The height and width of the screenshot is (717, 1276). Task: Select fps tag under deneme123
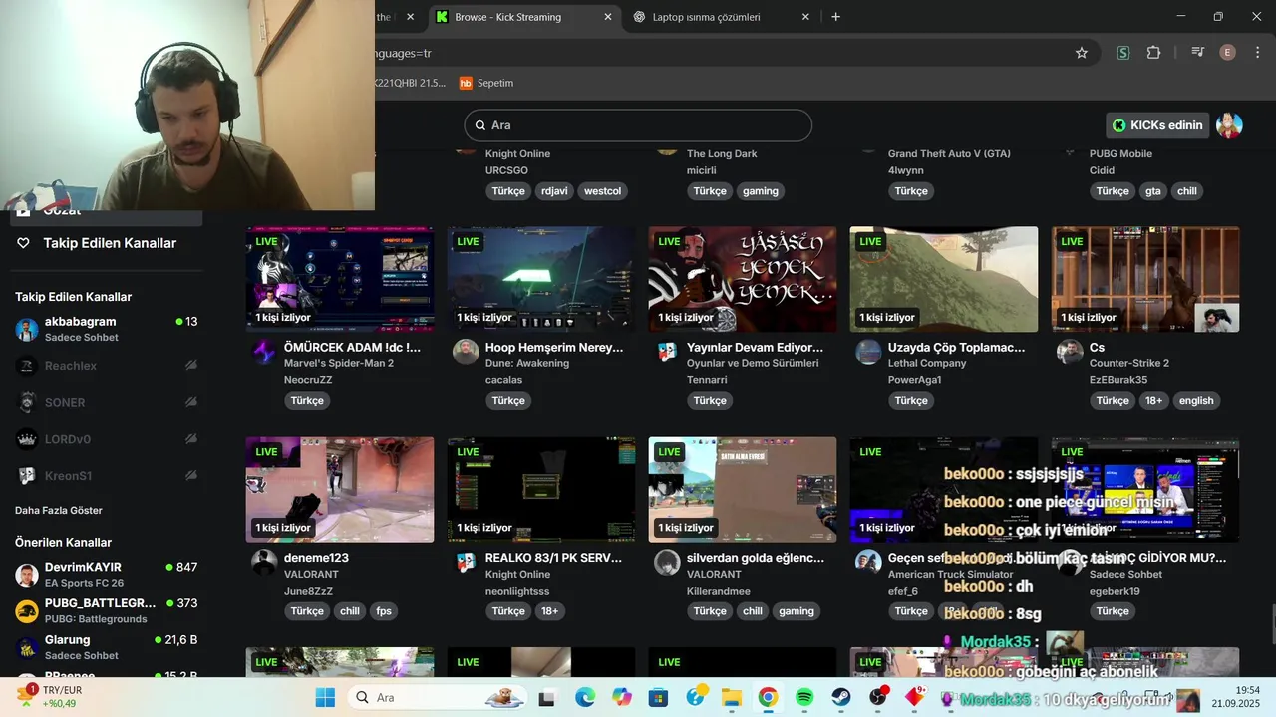(384, 611)
